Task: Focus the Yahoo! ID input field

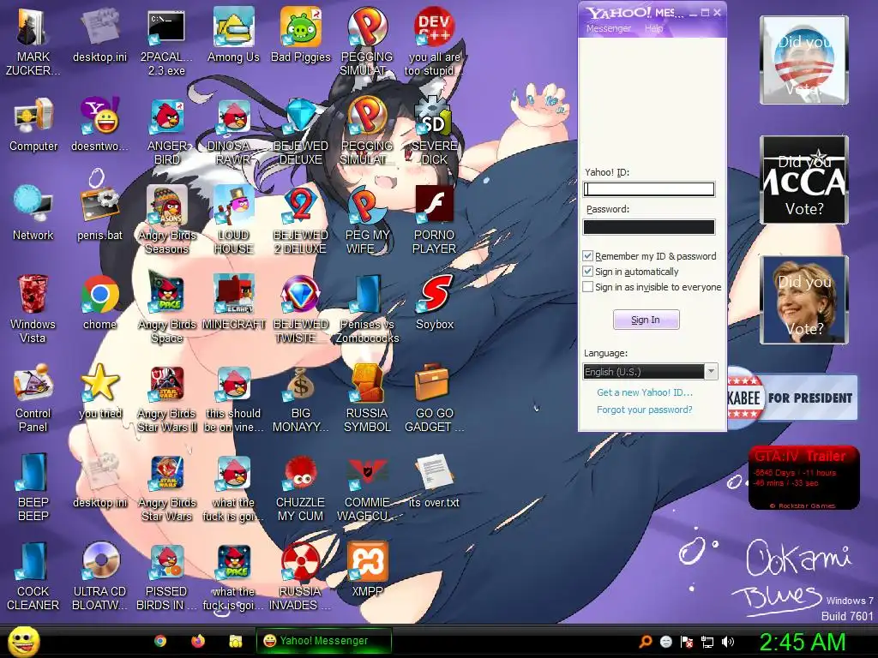Action: 649,189
